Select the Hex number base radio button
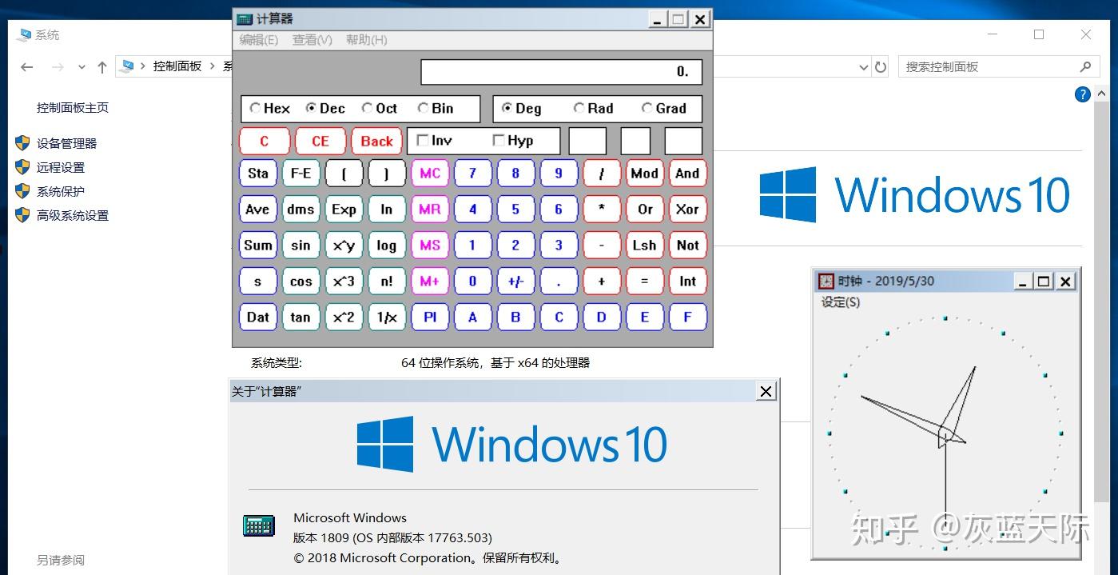1118x575 pixels. [254, 108]
